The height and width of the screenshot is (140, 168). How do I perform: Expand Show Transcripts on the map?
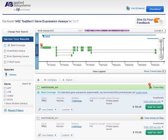click(153, 71)
